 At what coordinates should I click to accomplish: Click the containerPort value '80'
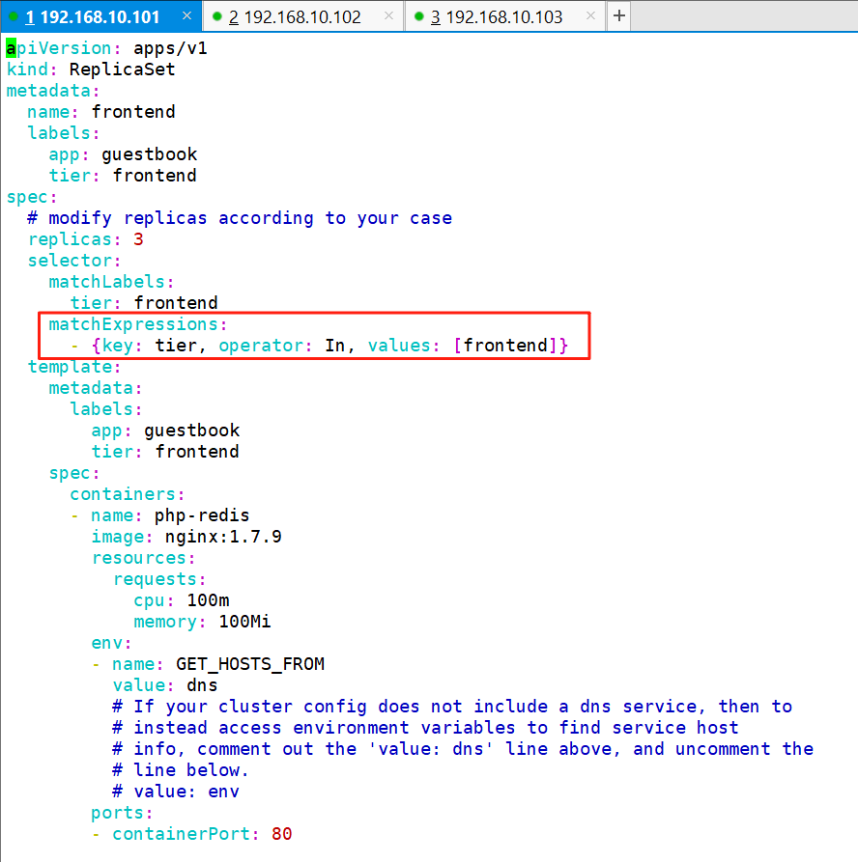(282, 834)
